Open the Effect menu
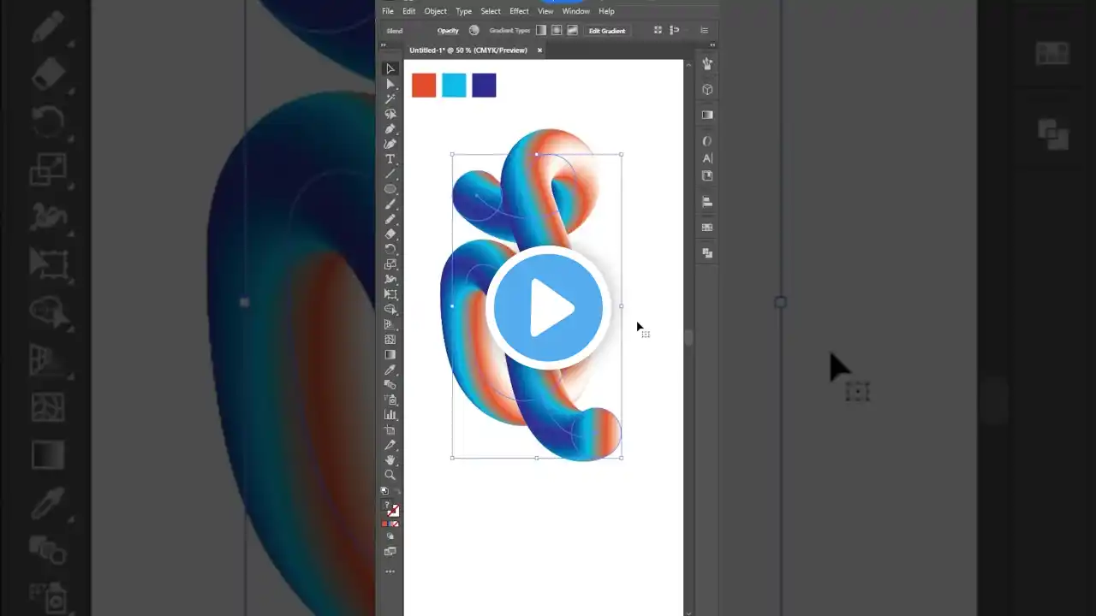Image resolution: width=1096 pixels, height=616 pixels. (x=519, y=11)
